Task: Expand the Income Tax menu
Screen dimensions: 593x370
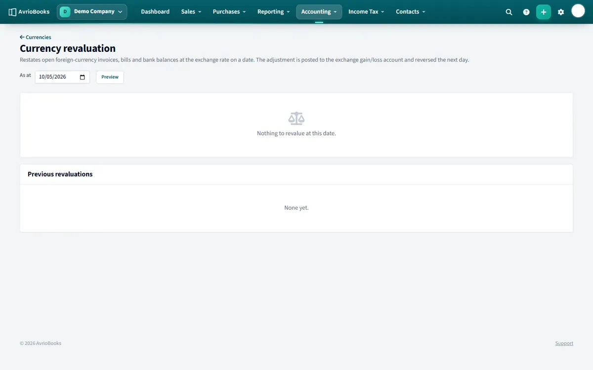Action: tap(366, 12)
